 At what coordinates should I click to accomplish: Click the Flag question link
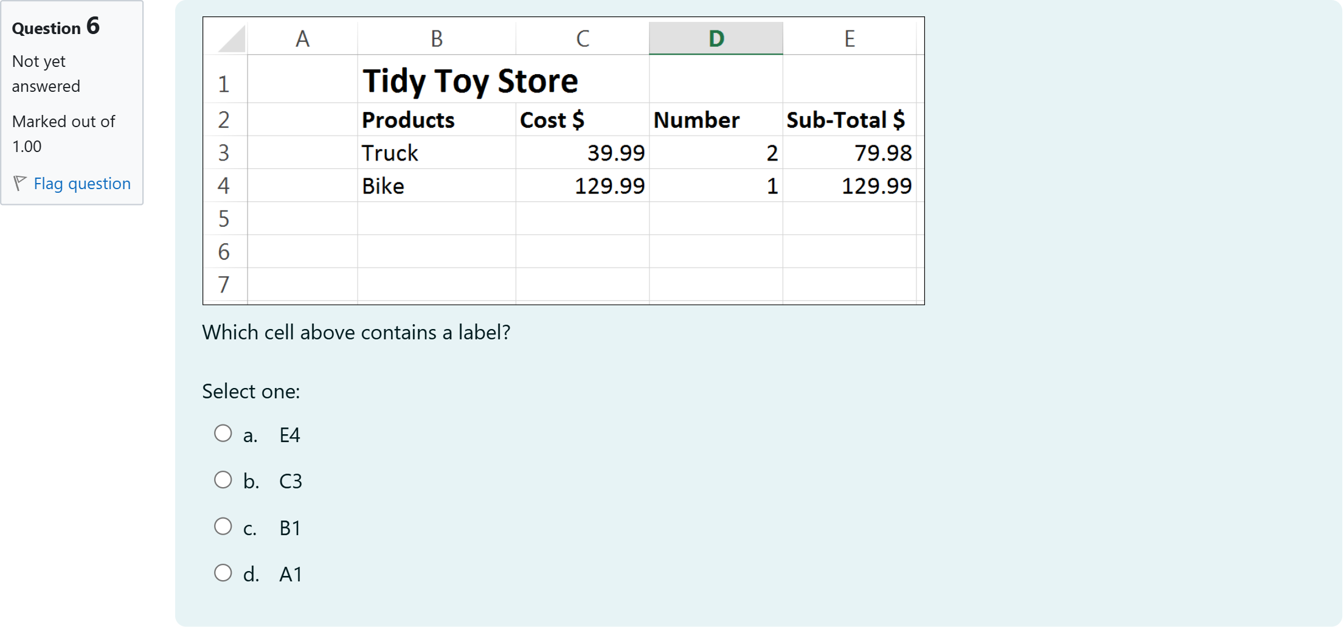click(82, 184)
